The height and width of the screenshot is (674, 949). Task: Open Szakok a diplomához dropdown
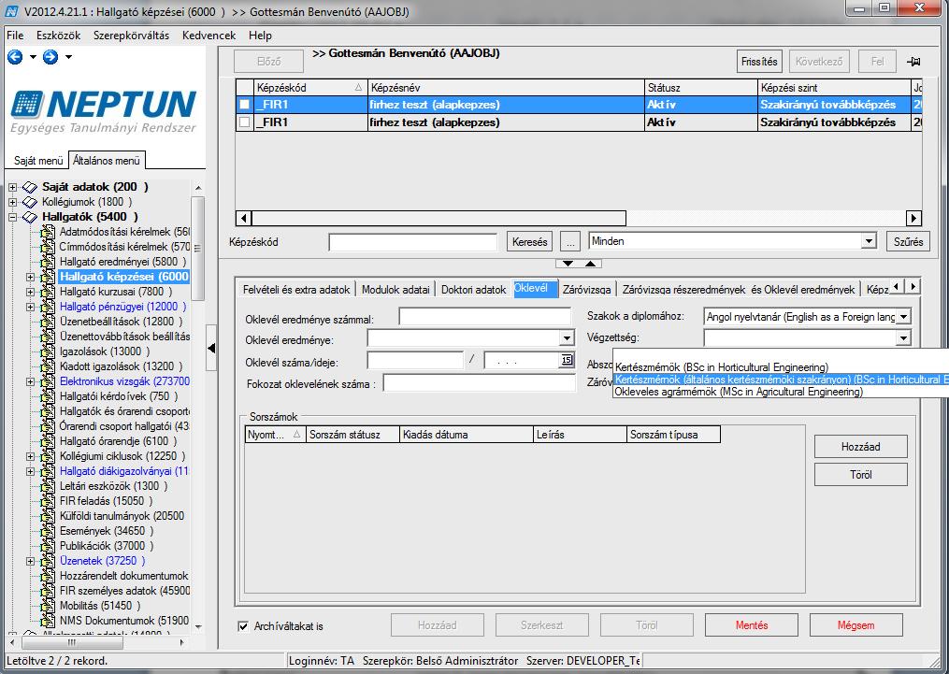tap(903, 316)
